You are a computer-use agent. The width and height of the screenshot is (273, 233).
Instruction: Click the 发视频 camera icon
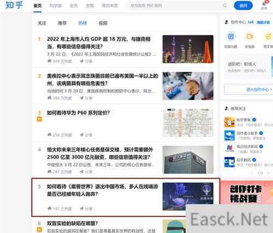coord(250,36)
